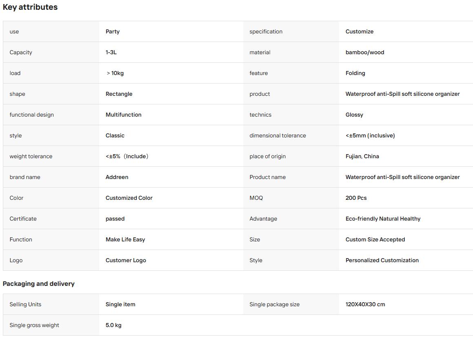Select the 120X40X30 cm package size
The image size is (473, 345).
coord(365,304)
